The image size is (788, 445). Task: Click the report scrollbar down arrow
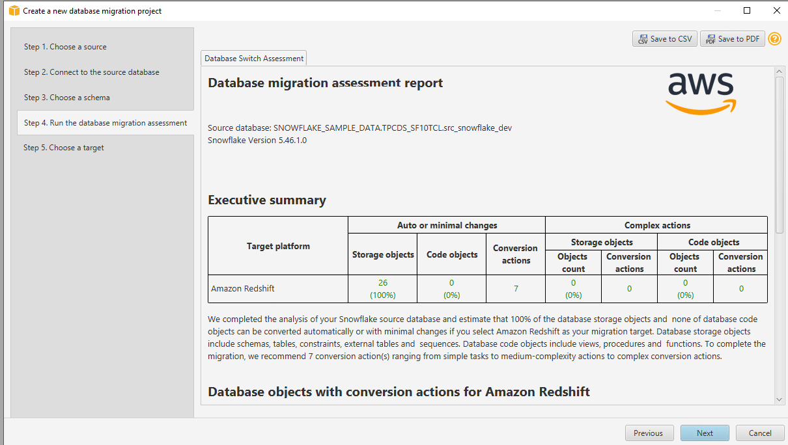[780, 399]
